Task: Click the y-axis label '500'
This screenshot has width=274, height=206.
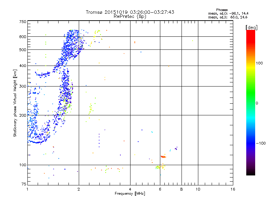Action: pos(23,50)
